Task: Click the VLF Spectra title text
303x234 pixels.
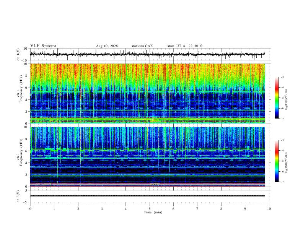Action: click(x=43, y=46)
